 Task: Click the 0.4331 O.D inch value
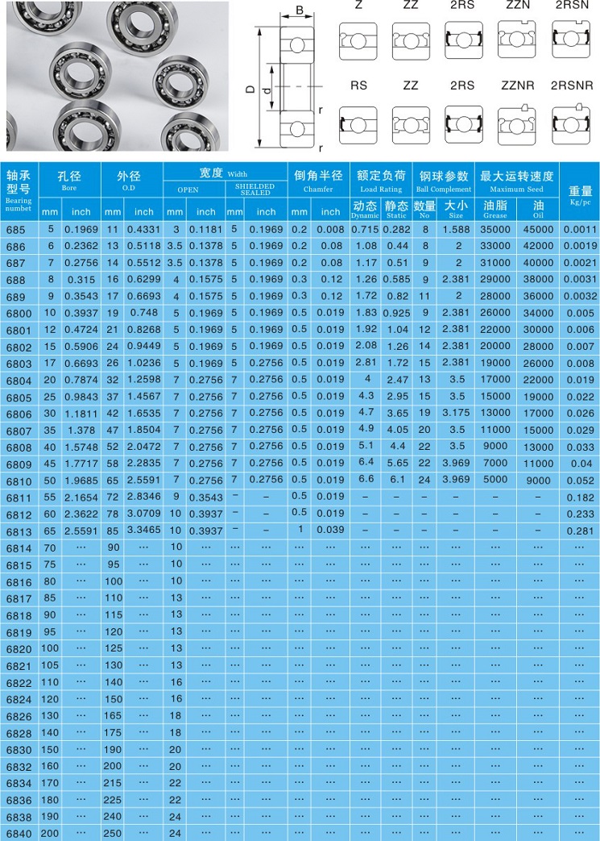(x=143, y=229)
